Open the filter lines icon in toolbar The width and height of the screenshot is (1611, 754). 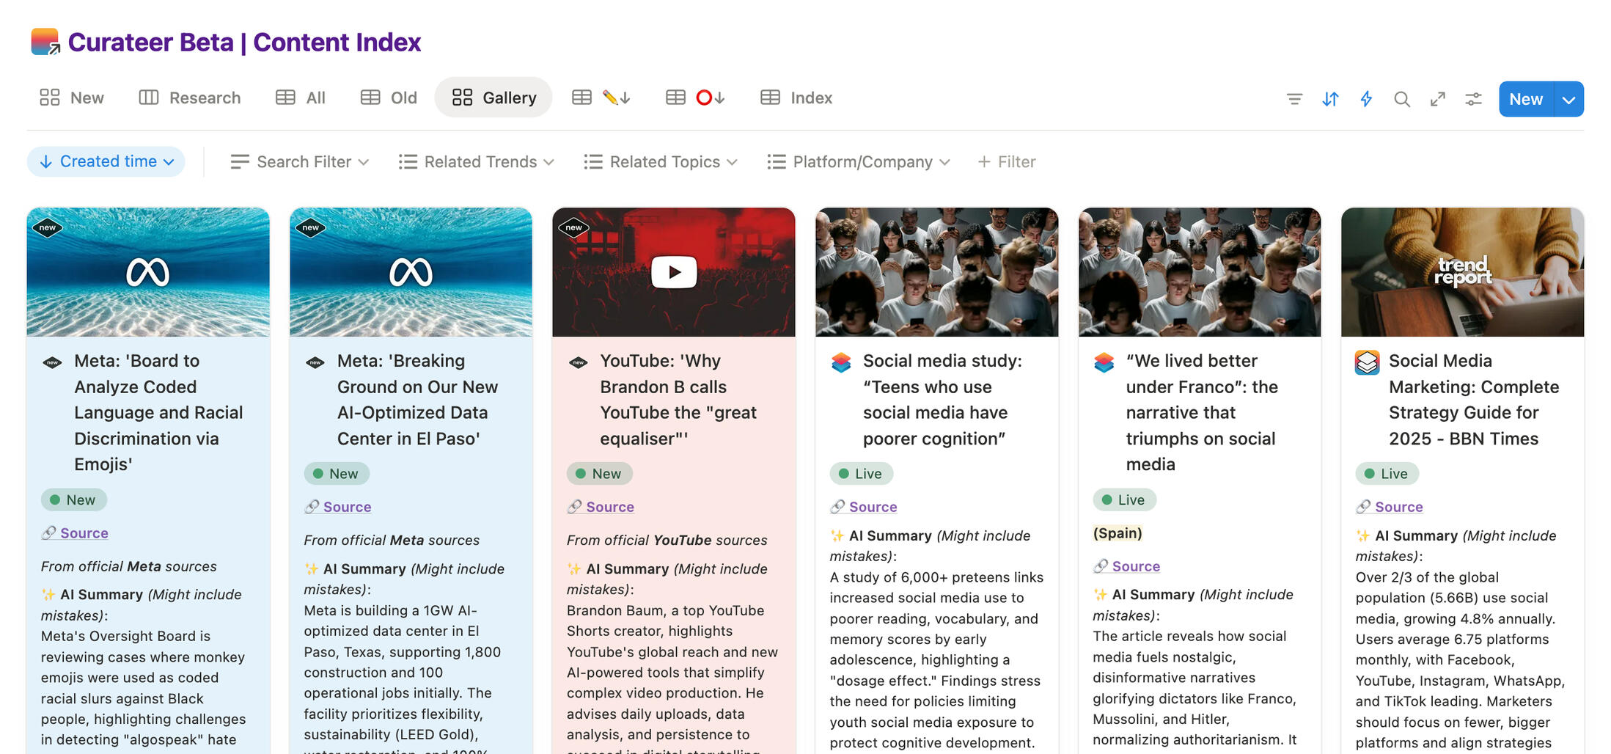[1294, 99]
